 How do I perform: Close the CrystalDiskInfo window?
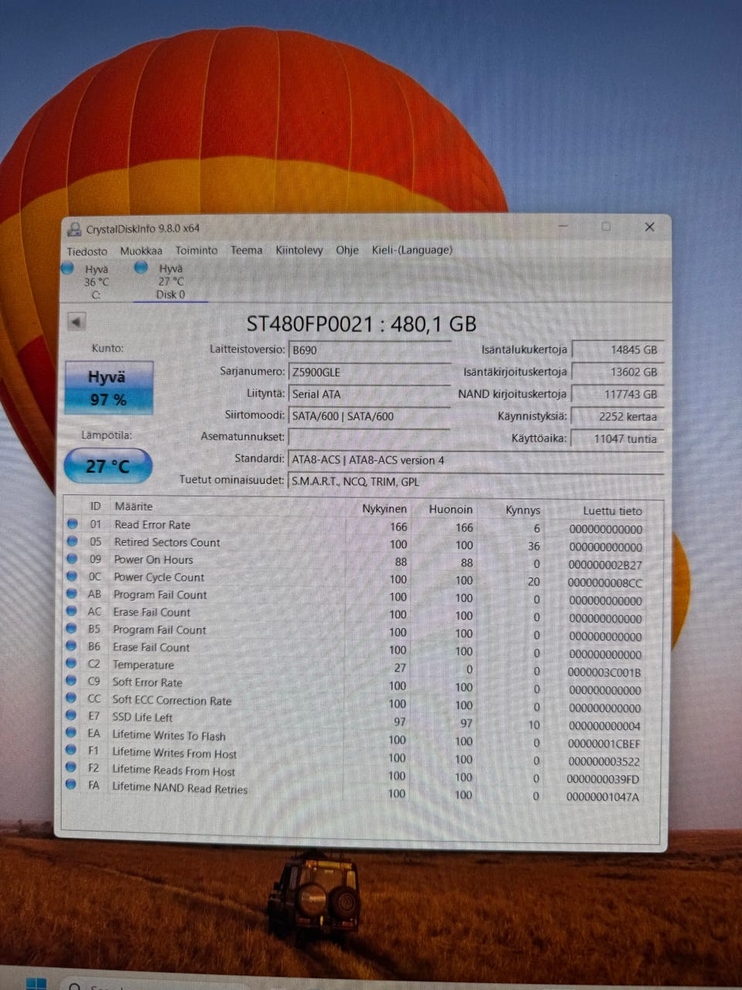coord(649,227)
